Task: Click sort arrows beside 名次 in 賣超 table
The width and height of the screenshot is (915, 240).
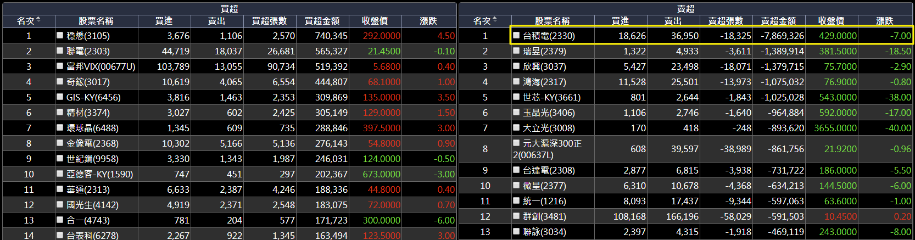Action: (495, 20)
